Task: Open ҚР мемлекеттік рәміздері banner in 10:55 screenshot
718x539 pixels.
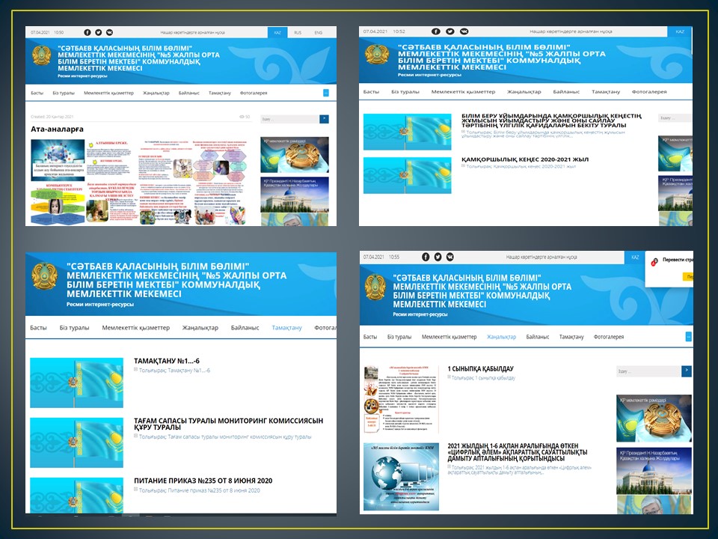Action: pos(654,418)
